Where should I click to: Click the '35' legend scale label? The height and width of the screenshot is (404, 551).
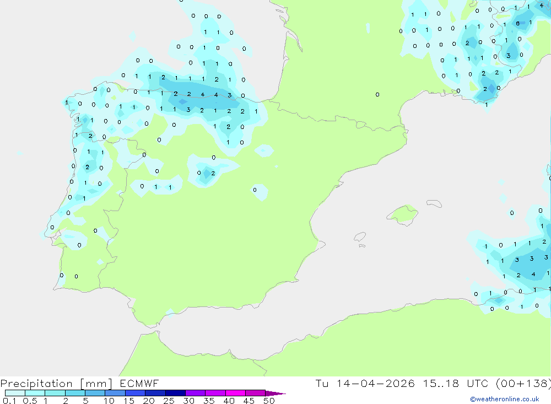(209, 401)
